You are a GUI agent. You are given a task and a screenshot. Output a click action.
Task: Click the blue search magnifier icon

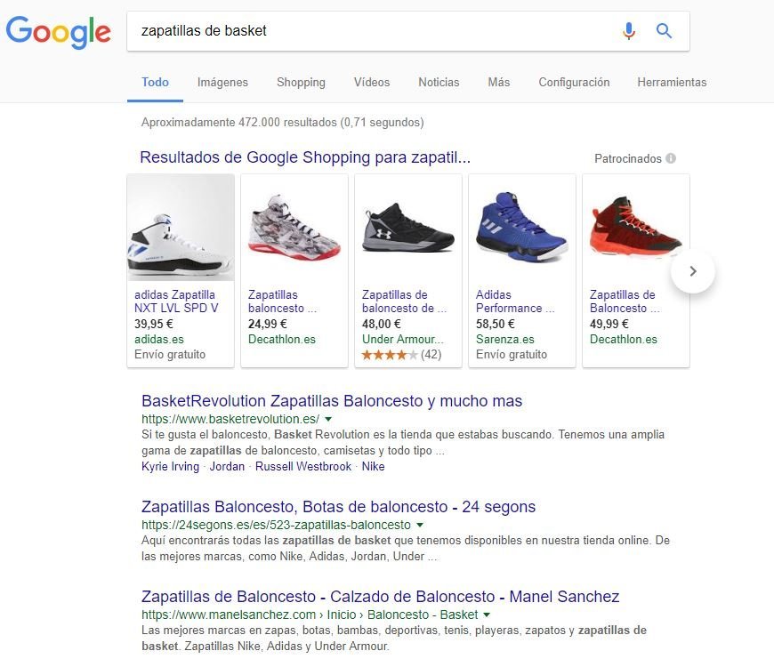[x=664, y=31]
